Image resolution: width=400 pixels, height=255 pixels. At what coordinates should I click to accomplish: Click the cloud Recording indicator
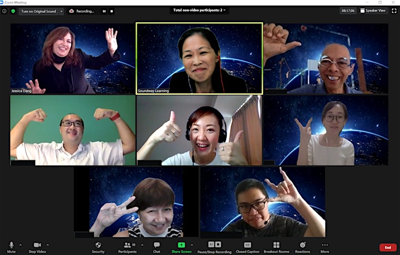82,11
